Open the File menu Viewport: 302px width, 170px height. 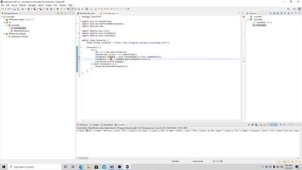(2, 5)
